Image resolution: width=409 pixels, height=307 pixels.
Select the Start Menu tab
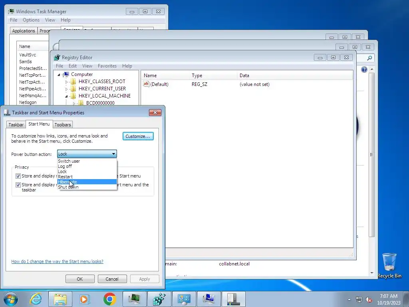39,124
